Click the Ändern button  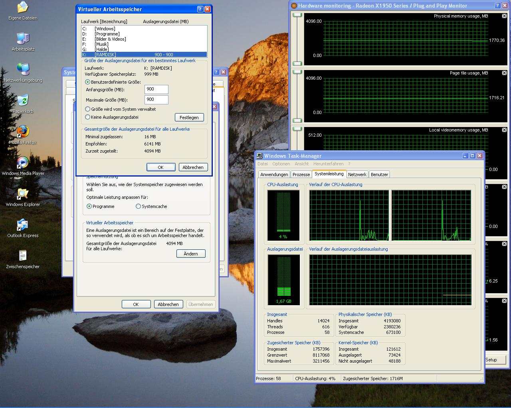coord(191,254)
